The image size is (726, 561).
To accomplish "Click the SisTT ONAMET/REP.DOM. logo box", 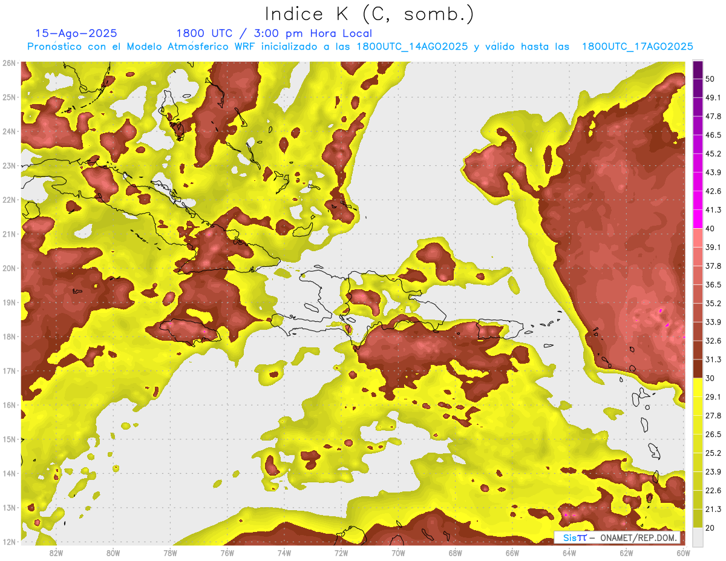I will pyautogui.click(x=618, y=537).
